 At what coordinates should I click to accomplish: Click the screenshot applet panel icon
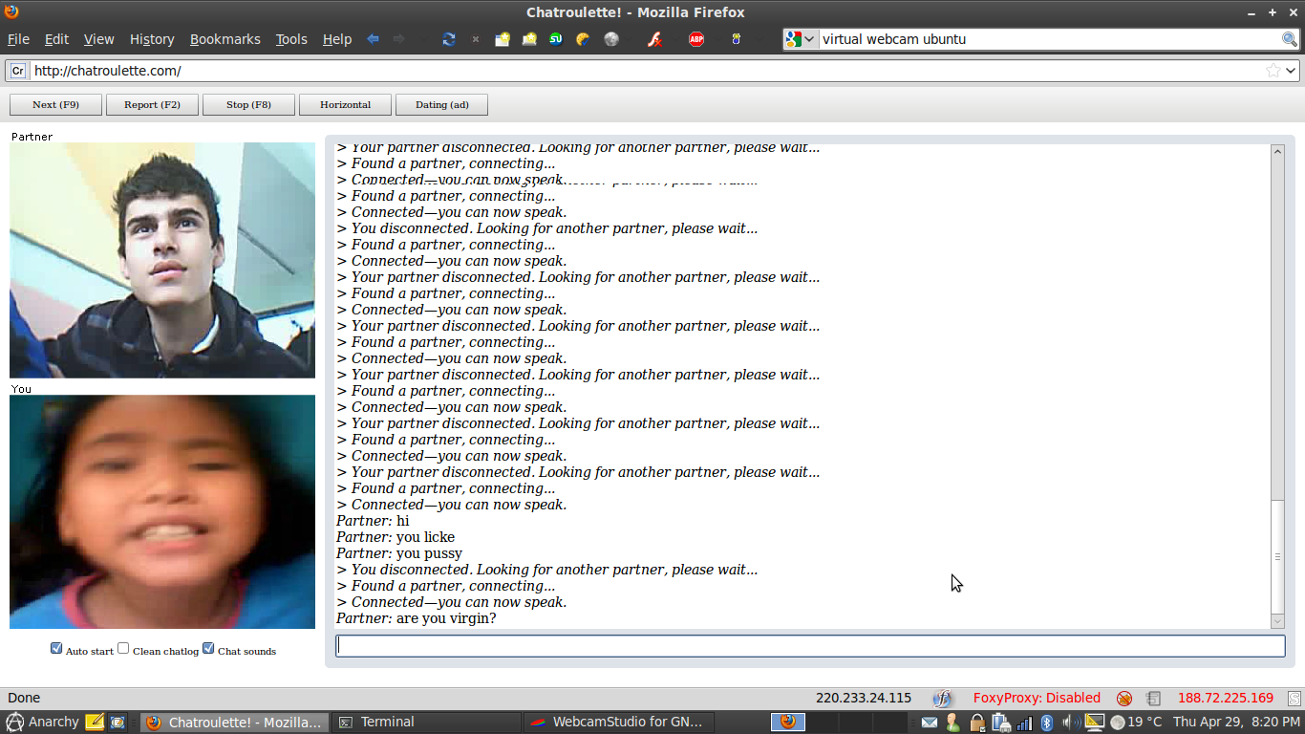click(x=118, y=723)
